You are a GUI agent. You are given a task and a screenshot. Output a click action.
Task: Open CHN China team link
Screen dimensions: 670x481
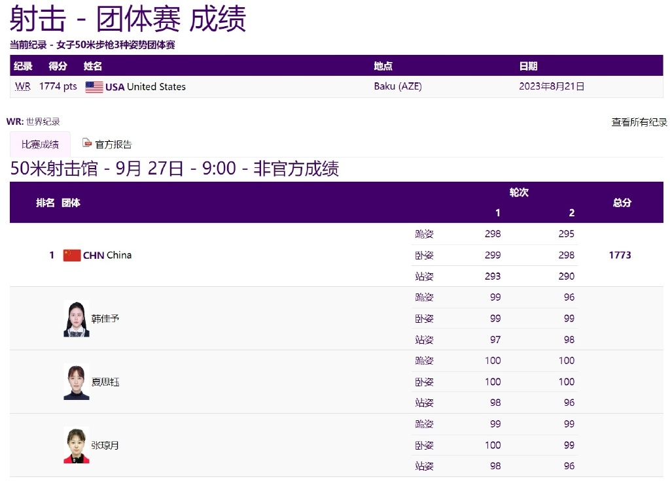coord(107,256)
